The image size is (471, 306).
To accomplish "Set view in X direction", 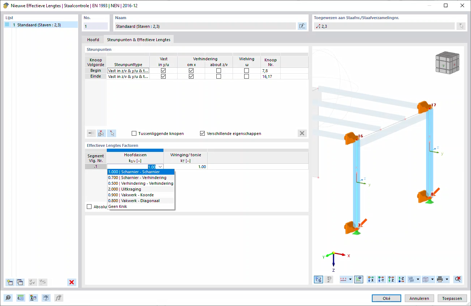I will pos(370,279).
